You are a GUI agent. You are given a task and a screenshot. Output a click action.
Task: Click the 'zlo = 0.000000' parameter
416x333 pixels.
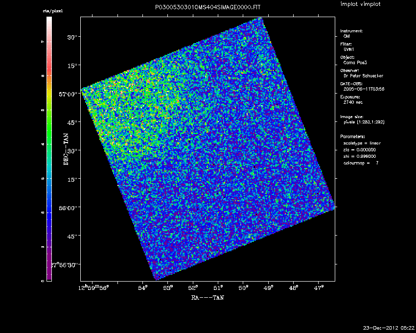pos(360,150)
